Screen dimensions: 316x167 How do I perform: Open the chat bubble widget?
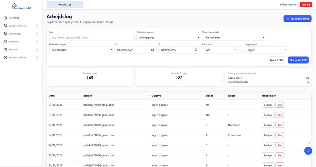[x=308, y=151]
